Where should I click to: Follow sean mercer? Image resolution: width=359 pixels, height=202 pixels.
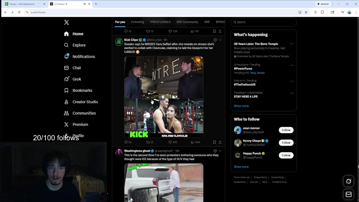tap(286, 130)
